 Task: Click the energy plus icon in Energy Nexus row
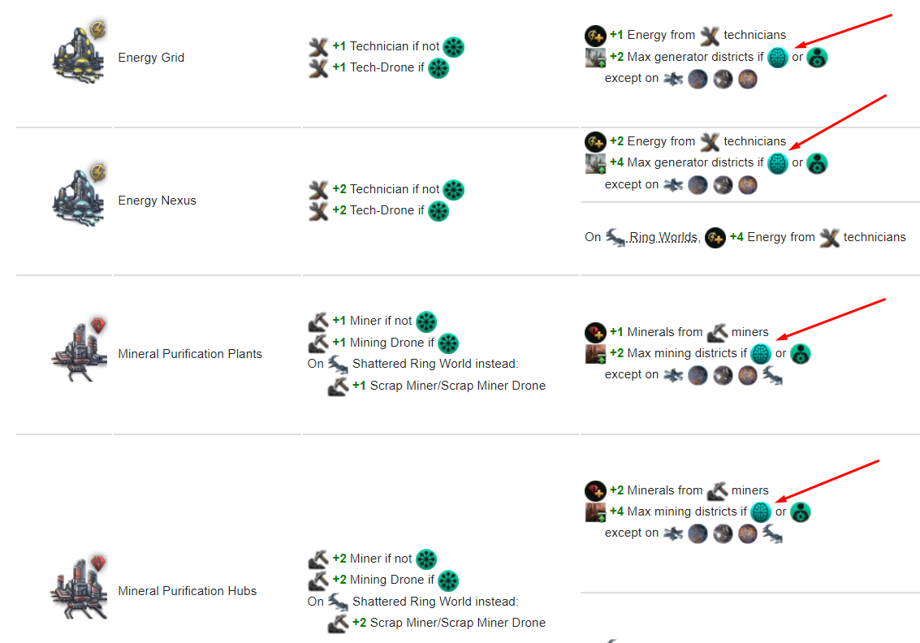(595, 141)
